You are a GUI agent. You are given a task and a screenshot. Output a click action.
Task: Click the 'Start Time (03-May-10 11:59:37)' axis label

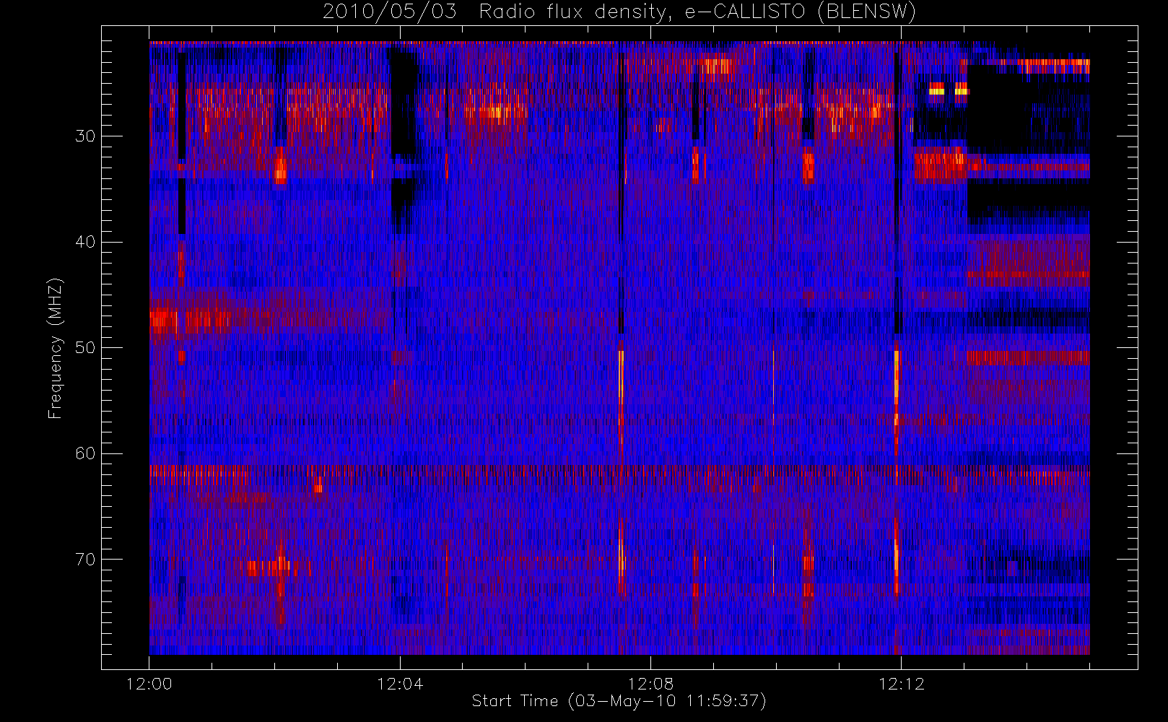(x=619, y=701)
